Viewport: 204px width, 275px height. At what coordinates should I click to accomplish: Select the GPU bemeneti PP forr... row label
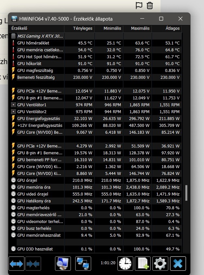click(39, 160)
